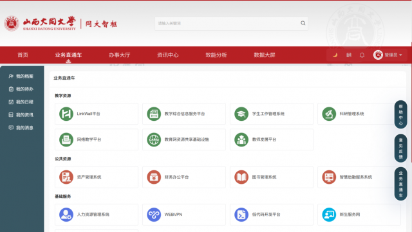The height and width of the screenshot is (232, 412).
Task: Open 我的待办 in left sidebar
Action: 21,89
